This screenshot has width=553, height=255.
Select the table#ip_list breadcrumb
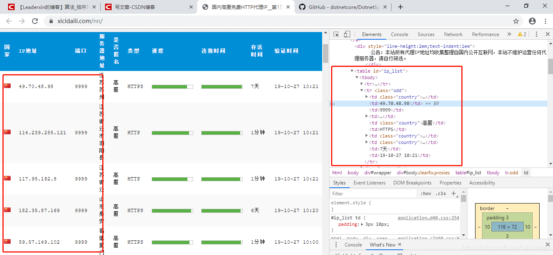pos(468,173)
